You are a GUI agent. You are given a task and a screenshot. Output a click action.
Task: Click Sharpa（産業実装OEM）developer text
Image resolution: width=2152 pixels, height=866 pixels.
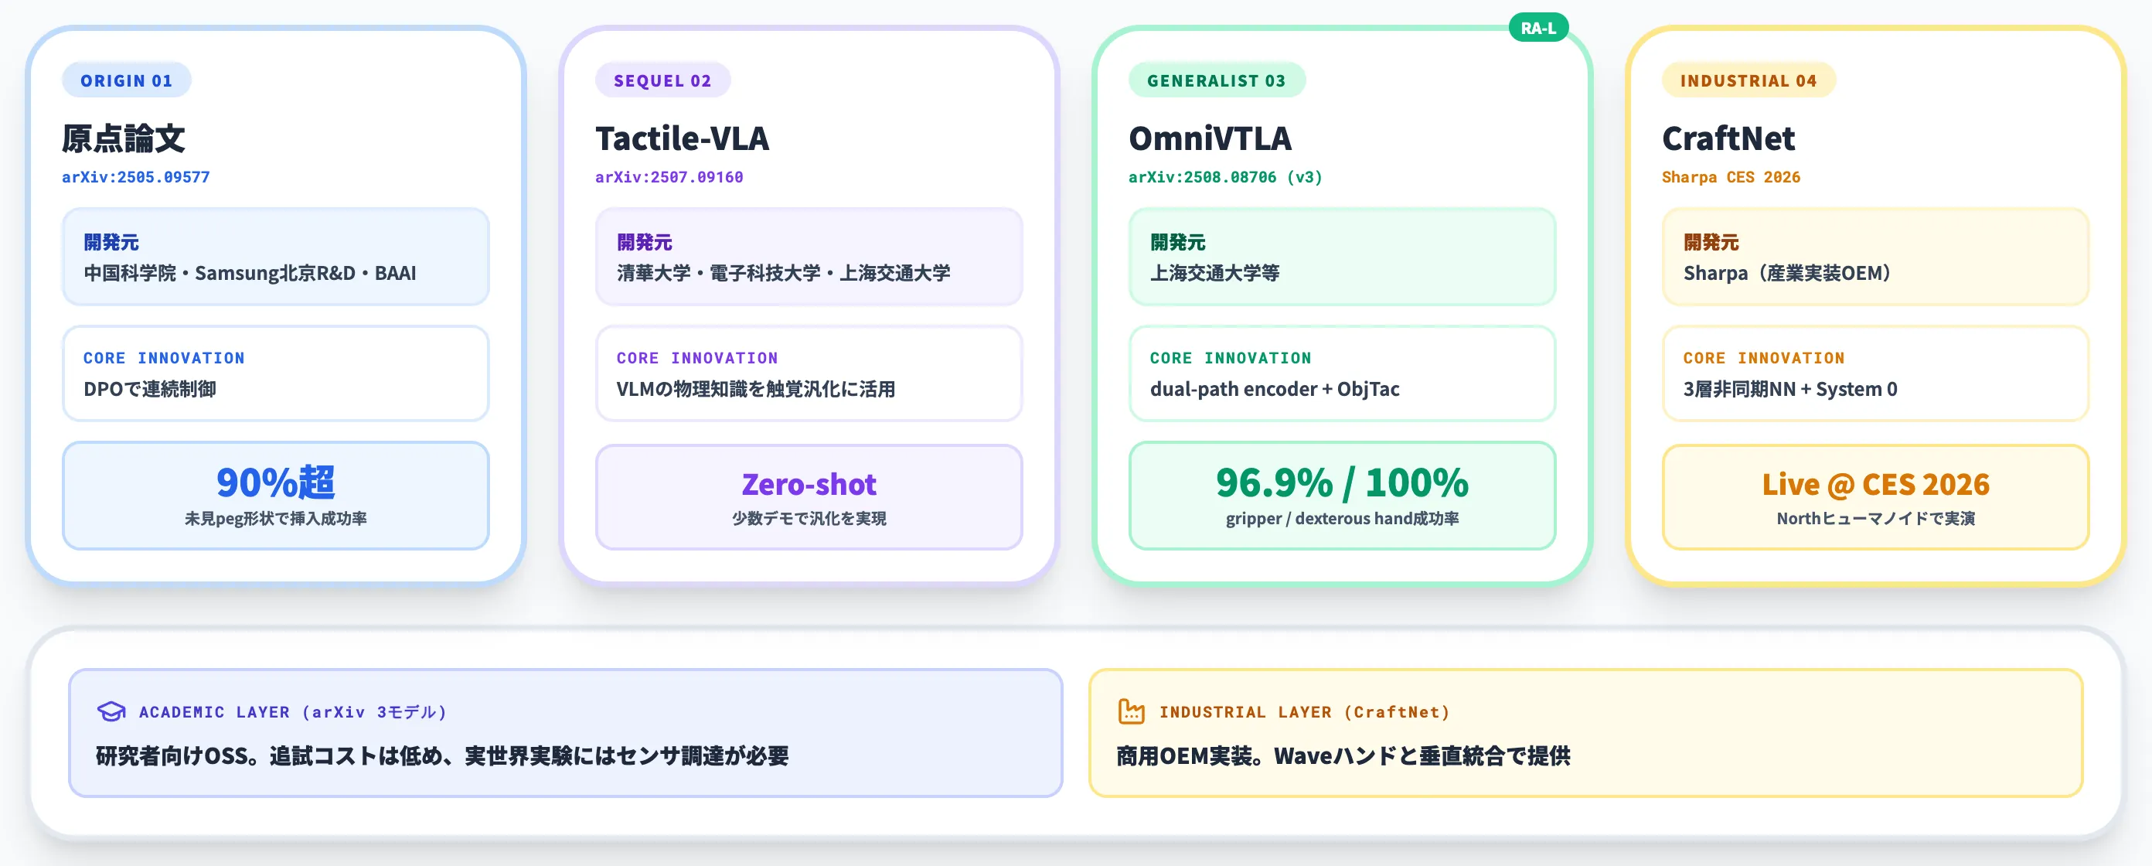(x=1787, y=274)
